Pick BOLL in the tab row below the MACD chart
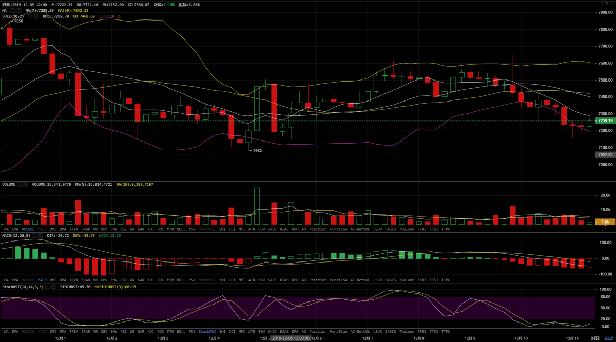 181,280
